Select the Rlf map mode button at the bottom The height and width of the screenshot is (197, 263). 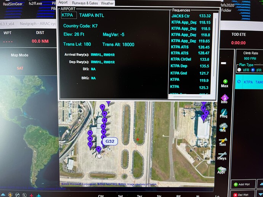click(178, 196)
